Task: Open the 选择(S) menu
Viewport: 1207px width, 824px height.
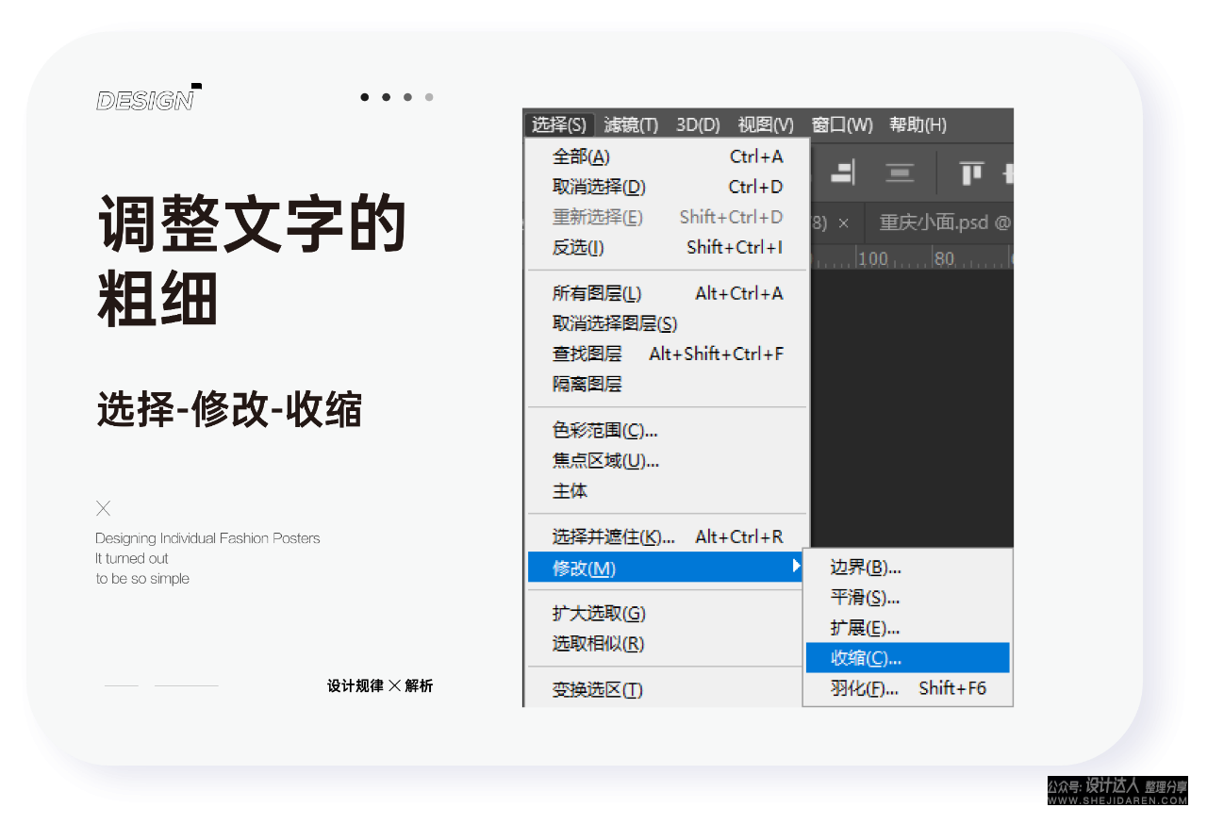Action: click(559, 124)
